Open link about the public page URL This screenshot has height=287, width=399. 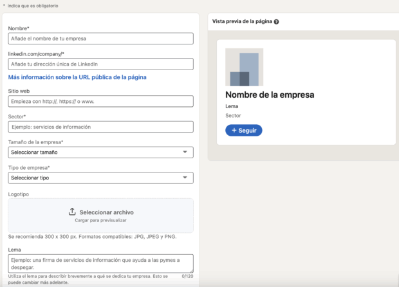[x=77, y=77]
